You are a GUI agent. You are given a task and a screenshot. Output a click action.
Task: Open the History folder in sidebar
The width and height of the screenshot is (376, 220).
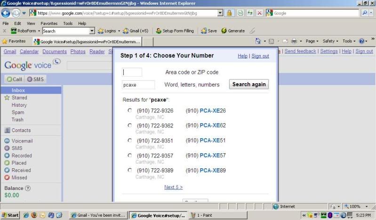click(19, 105)
